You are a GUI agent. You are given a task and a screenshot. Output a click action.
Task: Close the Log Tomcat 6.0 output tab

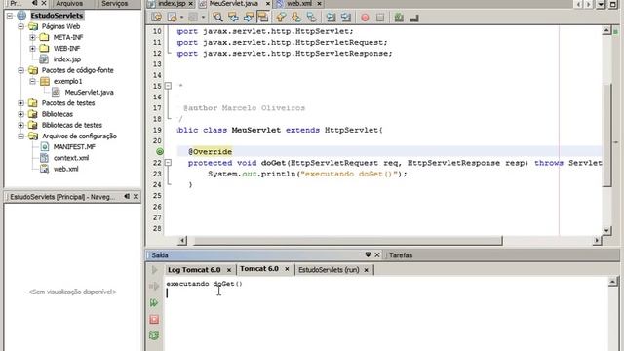point(229,270)
